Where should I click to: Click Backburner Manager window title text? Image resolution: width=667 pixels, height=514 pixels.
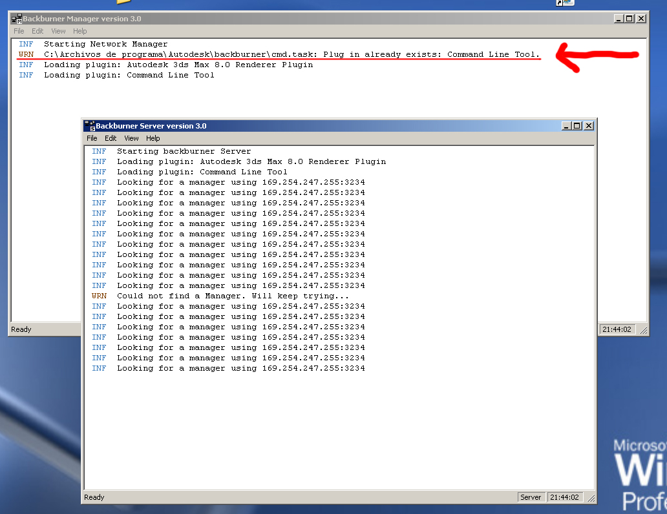pos(82,19)
